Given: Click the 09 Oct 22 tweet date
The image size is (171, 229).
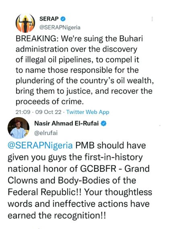Looking at the screenshot, I should click(x=48, y=112).
